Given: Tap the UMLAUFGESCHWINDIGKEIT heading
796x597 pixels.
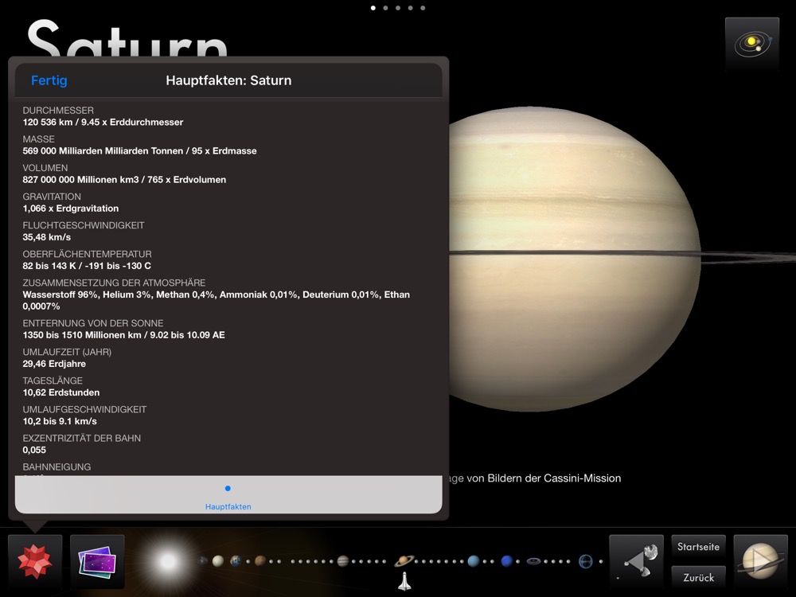Looking at the screenshot, I should pyautogui.click(x=85, y=410).
